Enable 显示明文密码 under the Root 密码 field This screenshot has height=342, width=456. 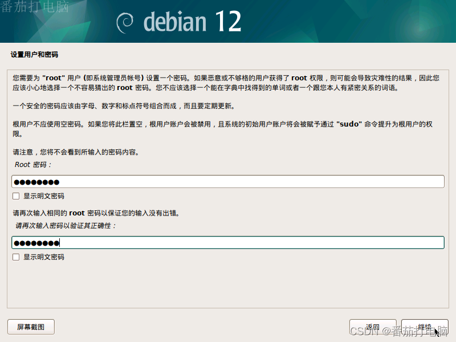click(x=16, y=196)
